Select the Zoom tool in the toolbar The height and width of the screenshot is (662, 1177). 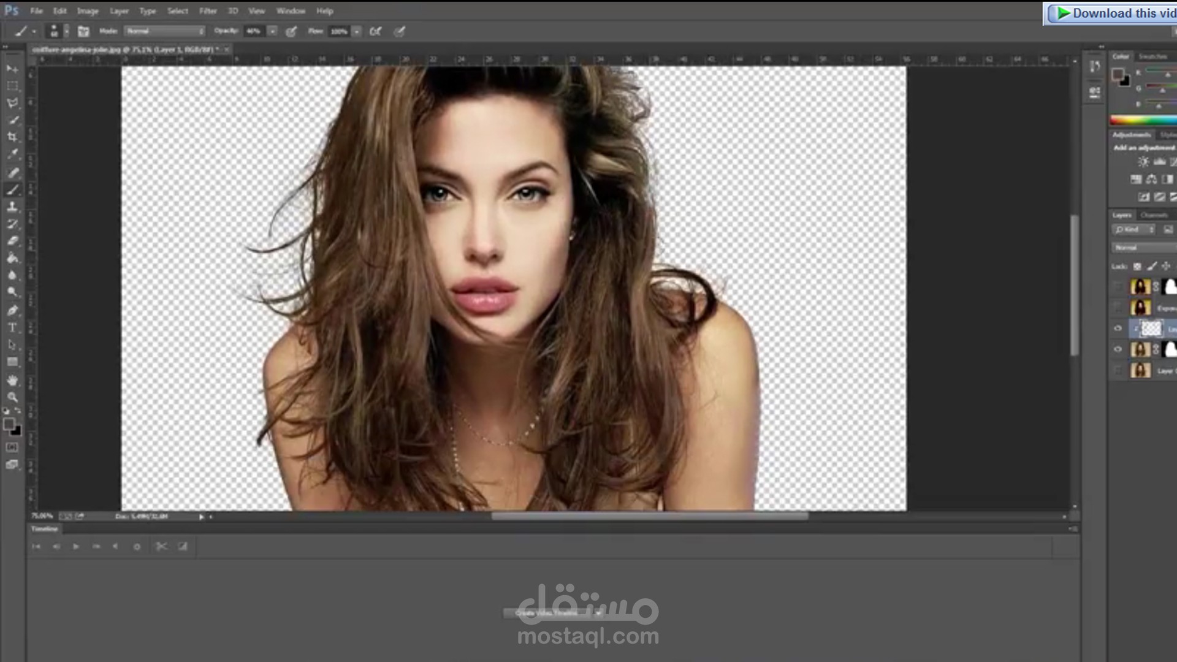[x=12, y=397]
